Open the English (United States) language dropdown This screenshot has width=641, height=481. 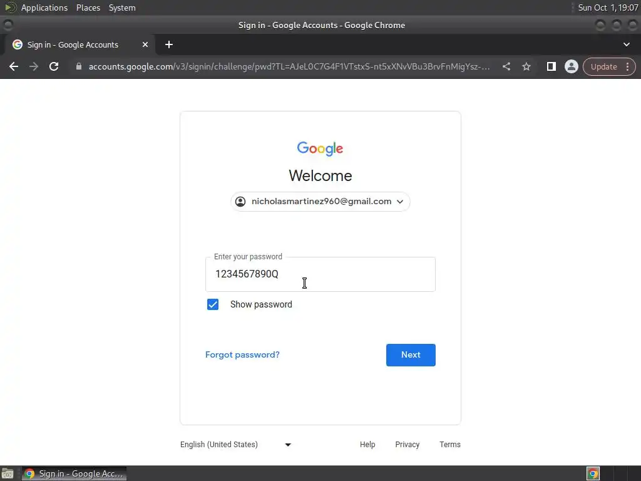point(235,445)
